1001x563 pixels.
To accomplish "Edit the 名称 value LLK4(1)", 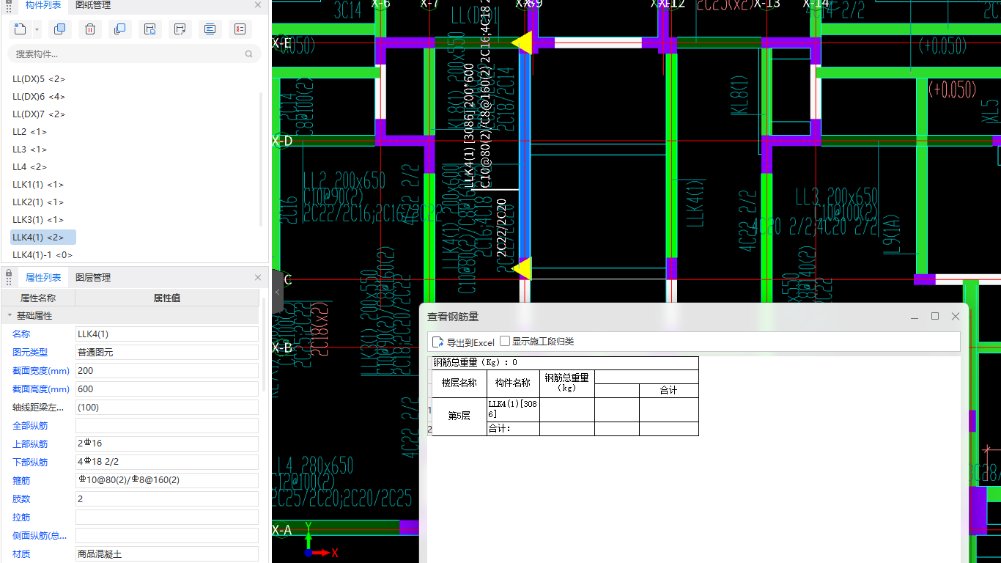I will tap(167, 334).
